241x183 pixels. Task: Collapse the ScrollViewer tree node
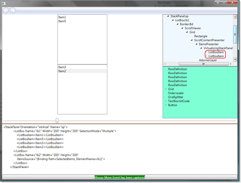click(x=182, y=28)
